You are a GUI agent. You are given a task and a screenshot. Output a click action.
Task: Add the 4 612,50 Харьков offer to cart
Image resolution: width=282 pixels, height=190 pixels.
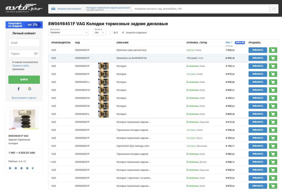(273, 122)
